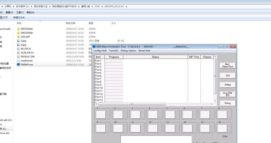Click the SMI Mass Production Tool title icon
Viewport: 271px width, 143px height.
click(x=94, y=46)
